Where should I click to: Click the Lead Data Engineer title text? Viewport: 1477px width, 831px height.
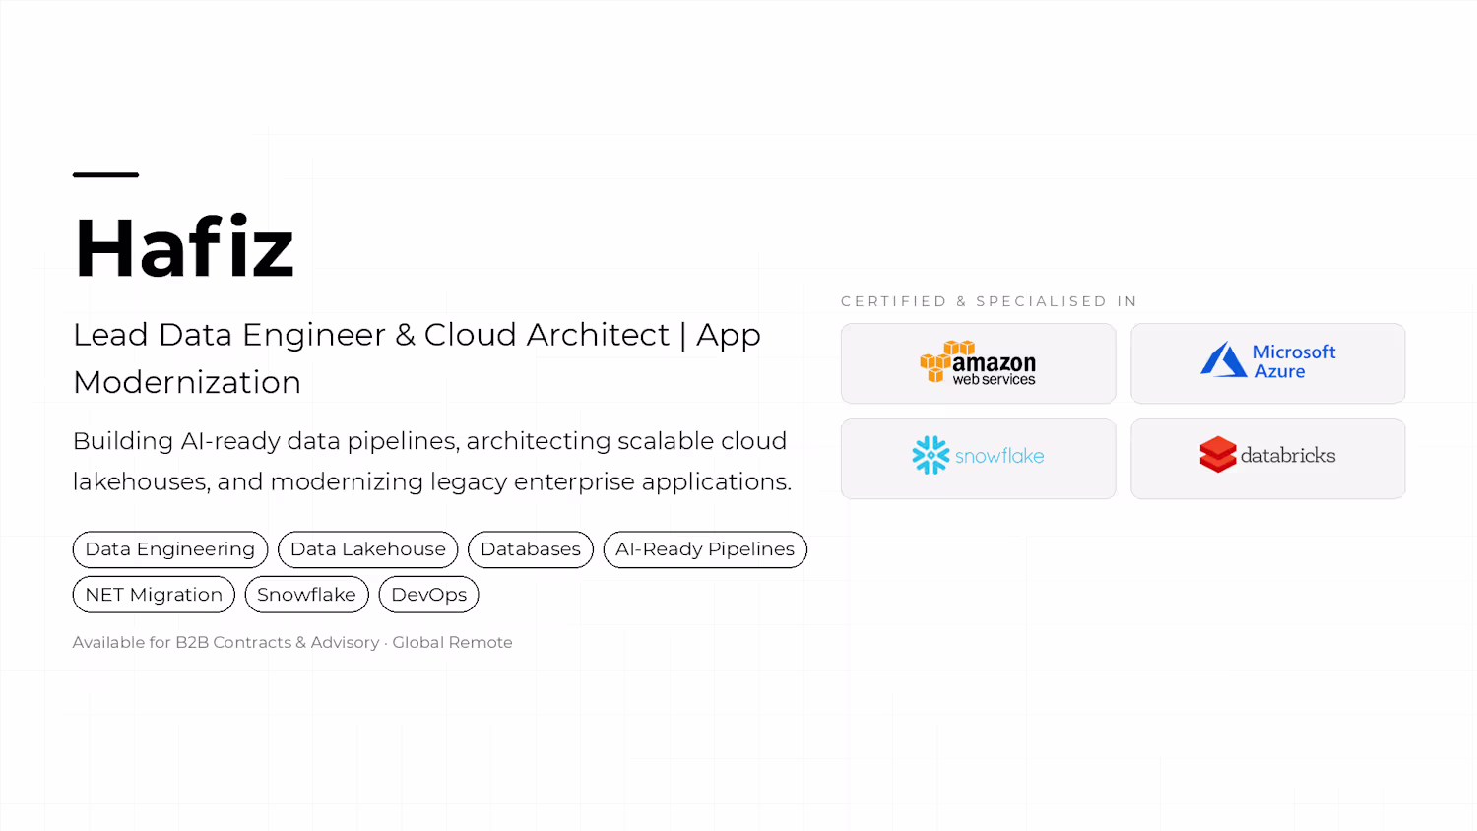point(417,358)
